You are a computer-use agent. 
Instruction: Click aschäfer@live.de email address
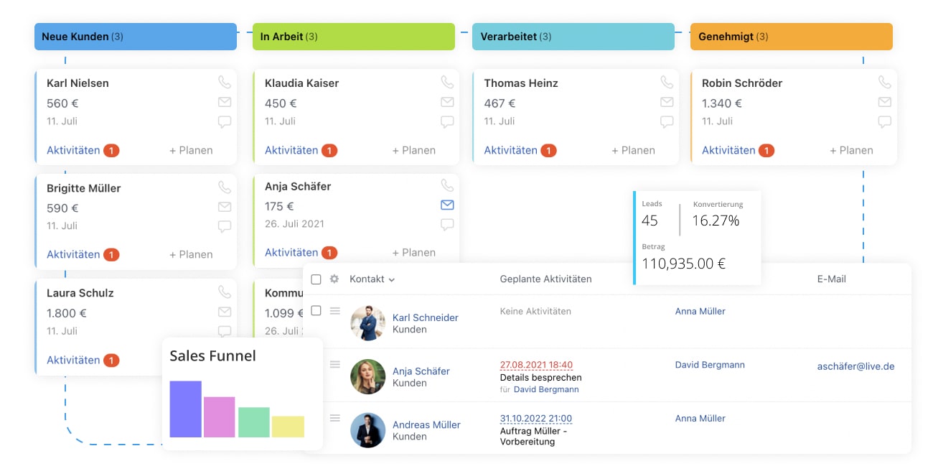click(855, 366)
